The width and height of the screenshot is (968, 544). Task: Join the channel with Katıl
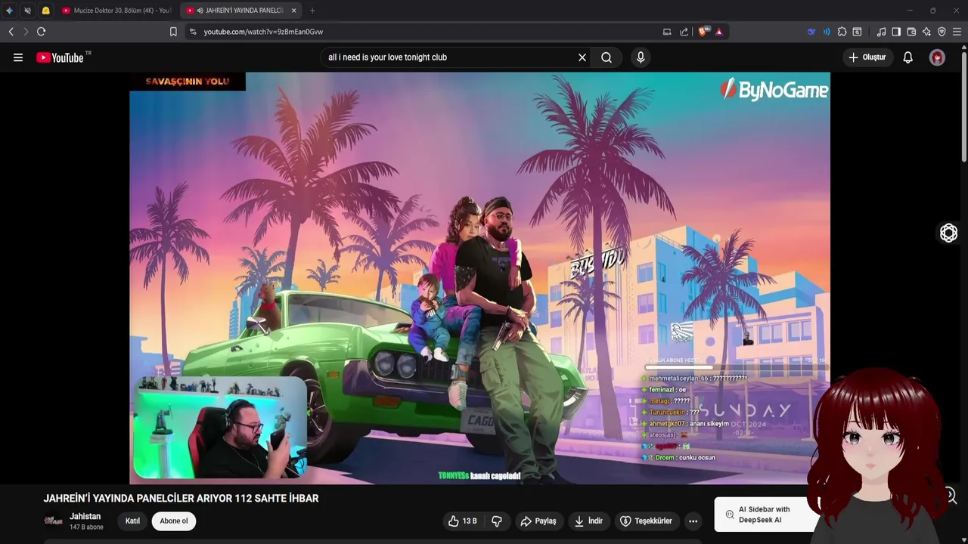tap(132, 521)
